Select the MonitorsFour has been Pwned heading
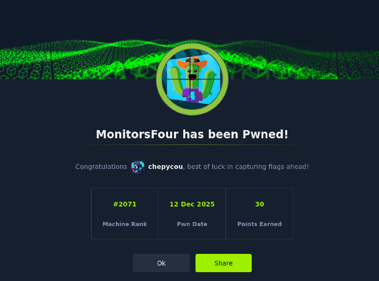The image size is (379, 281). (x=192, y=135)
